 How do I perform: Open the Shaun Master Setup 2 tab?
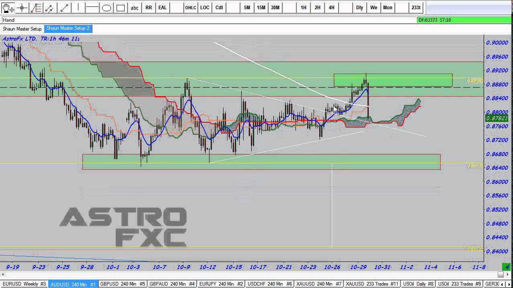click(68, 29)
